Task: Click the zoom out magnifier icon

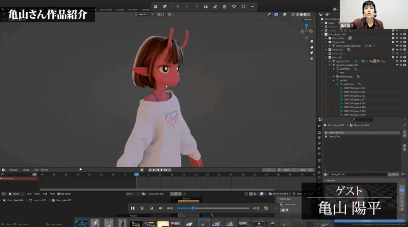Action: [187, 6]
